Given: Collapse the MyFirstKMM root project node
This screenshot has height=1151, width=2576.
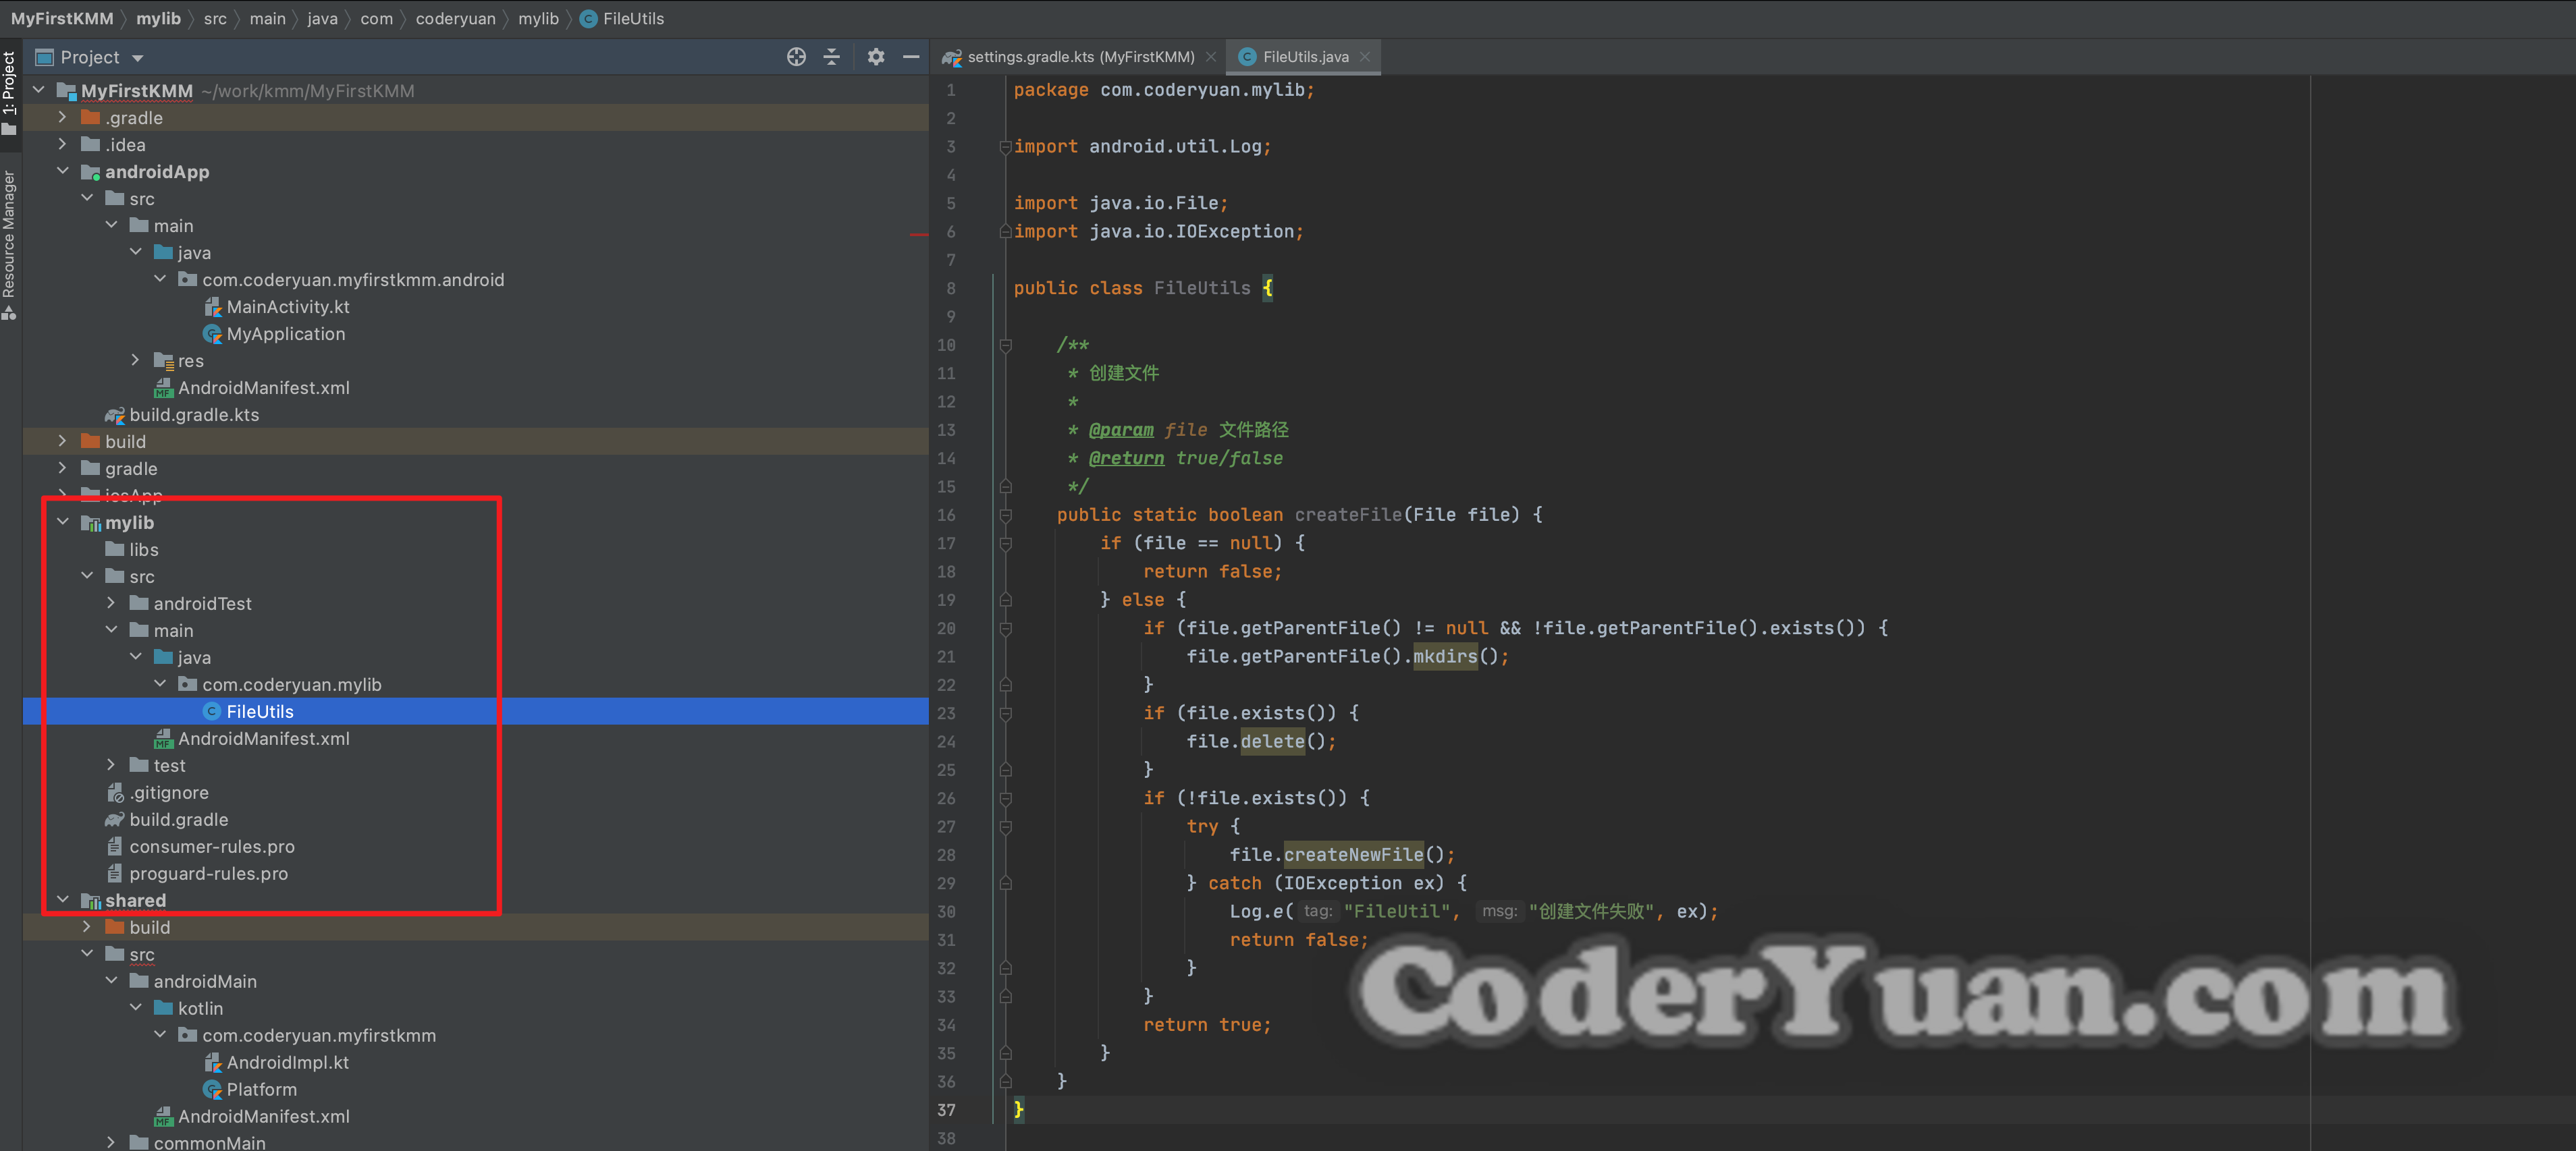Looking at the screenshot, I should click(x=38, y=90).
